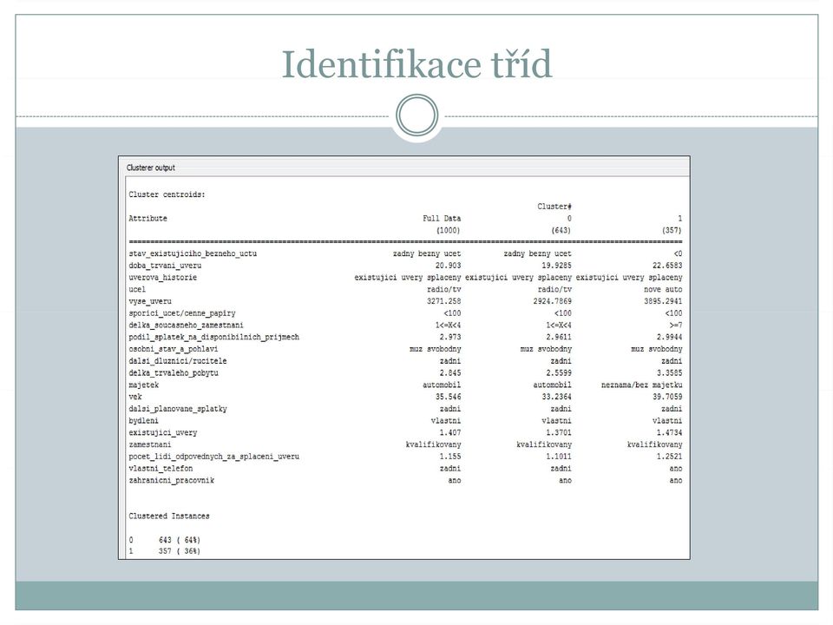Click the slide title Identifikace tříd
Image resolution: width=833 pixels, height=625 pixels.
tap(416, 64)
